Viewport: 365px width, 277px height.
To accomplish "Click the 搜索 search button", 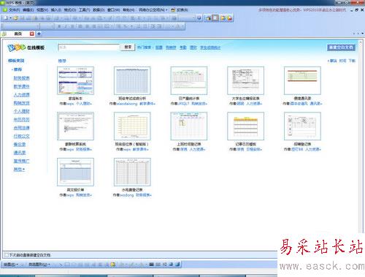I will point(128,47).
